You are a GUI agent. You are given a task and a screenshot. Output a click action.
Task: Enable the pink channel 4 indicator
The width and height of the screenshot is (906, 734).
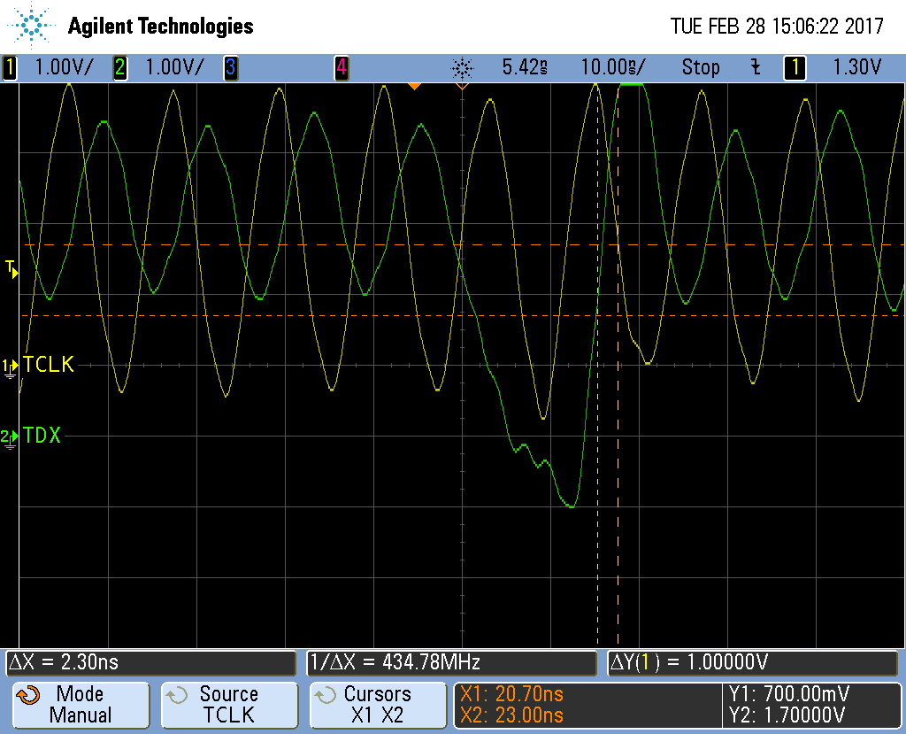click(x=341, y=67)
